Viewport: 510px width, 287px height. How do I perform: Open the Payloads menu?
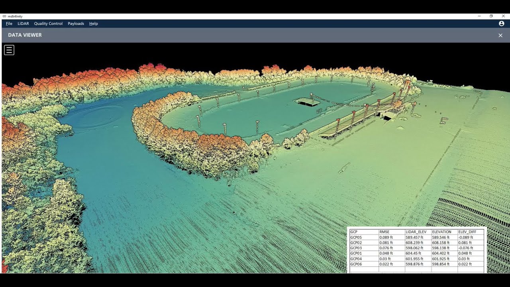coord(76,24)
